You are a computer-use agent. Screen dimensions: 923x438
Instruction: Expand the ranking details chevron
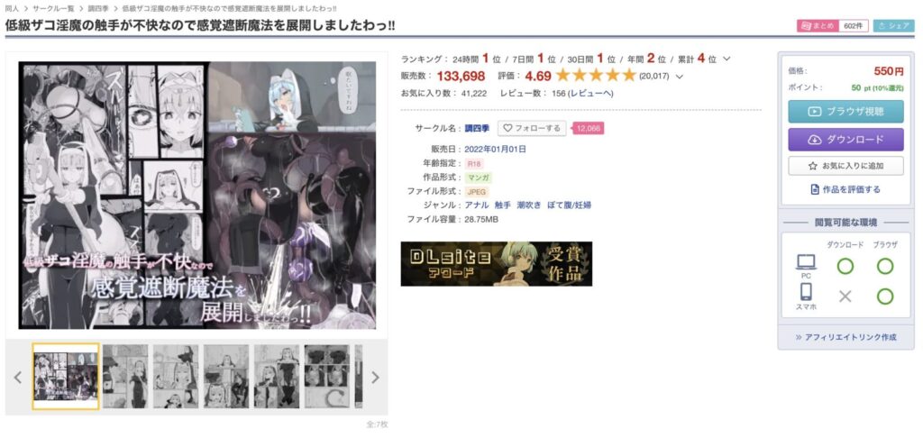[727, 59]
